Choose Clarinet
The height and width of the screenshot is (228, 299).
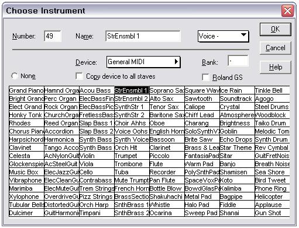tap(167, 148)
